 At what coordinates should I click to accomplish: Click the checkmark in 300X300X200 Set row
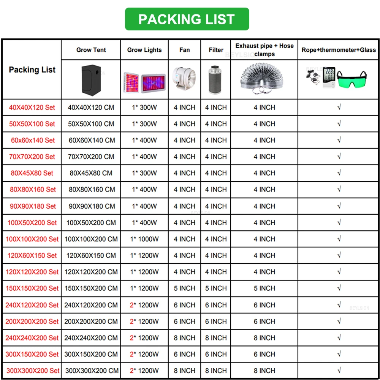click(339, 370)
